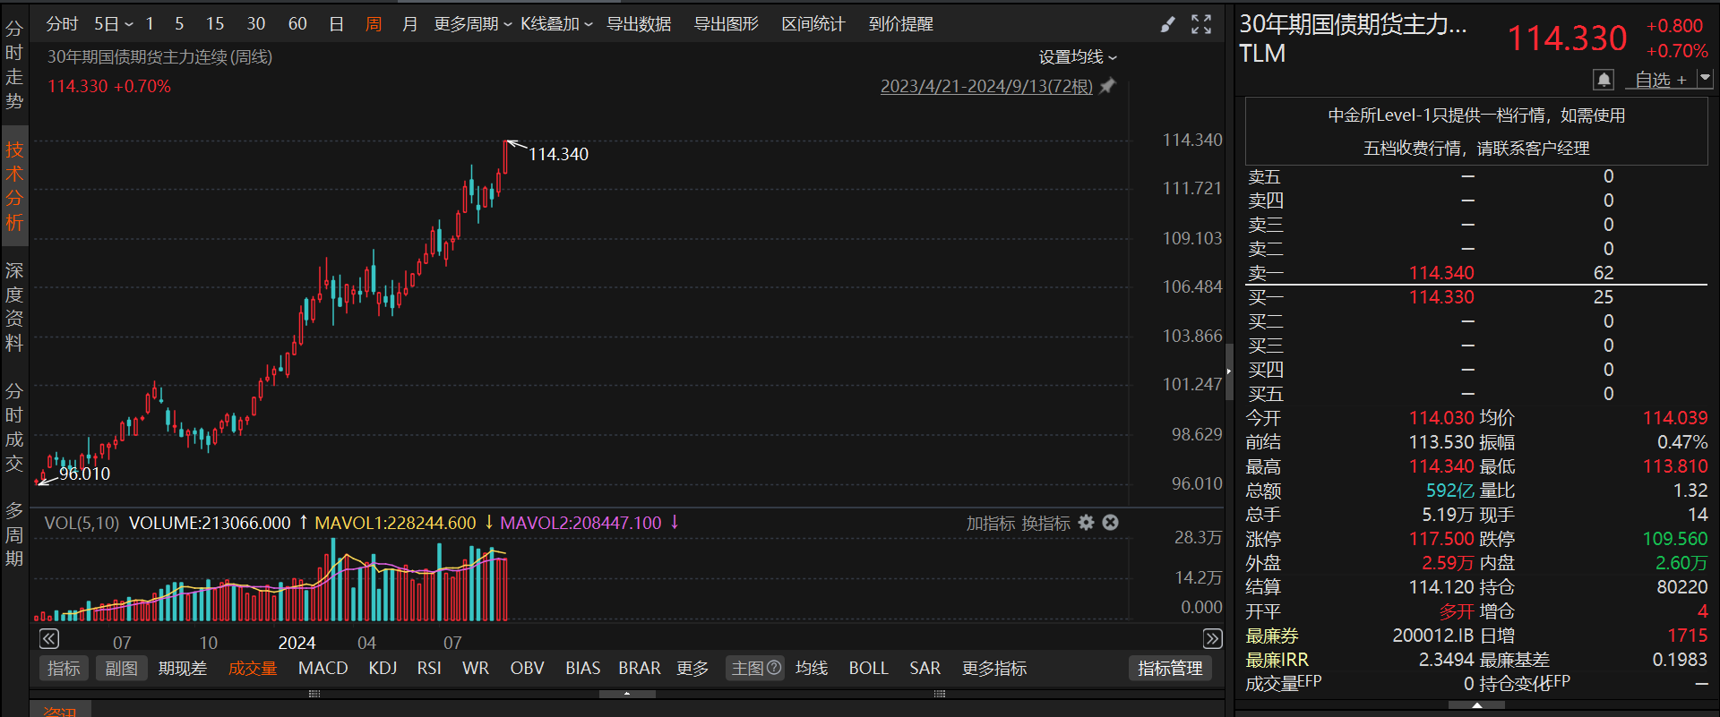Open volume indicator settings gear
Screen dimensions: 1720x717
tap(1087, 523)
